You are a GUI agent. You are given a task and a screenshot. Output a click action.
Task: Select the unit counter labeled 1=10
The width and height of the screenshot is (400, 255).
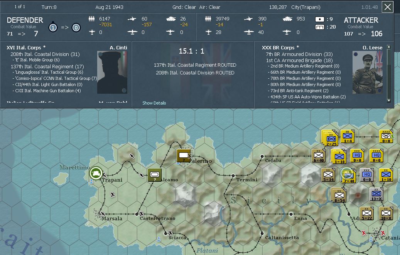[x=386, y=175]
